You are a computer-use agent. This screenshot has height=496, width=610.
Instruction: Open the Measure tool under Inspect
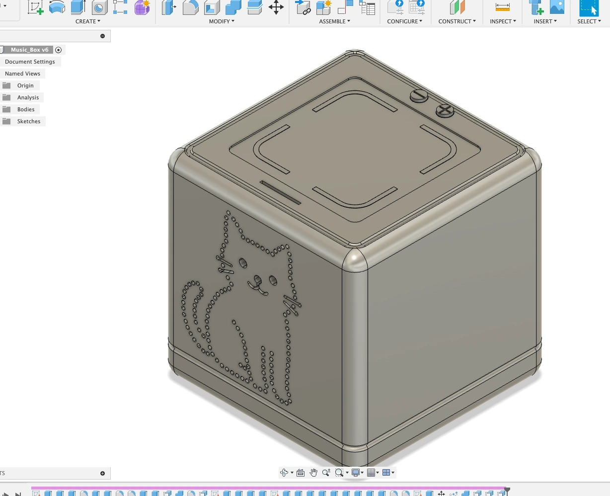(502, 7)
